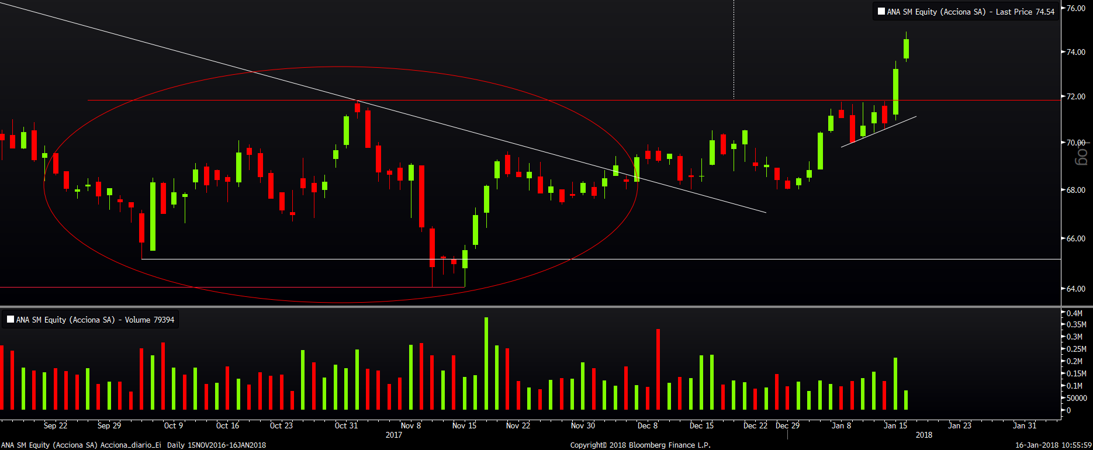Click the Acciona_diario_Ei chart name in footer
The image size is (1093, 450).
coord(131,445)
